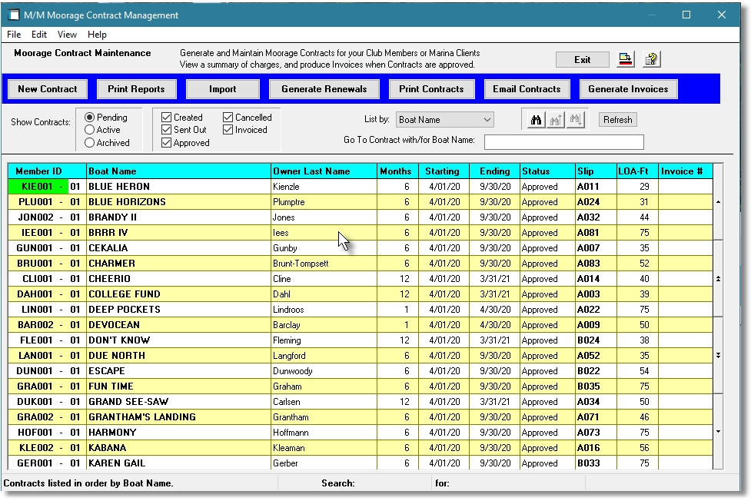This screenshot has height=501, width=751.
Task: Click the binoculars search icon
Action: 536,120
